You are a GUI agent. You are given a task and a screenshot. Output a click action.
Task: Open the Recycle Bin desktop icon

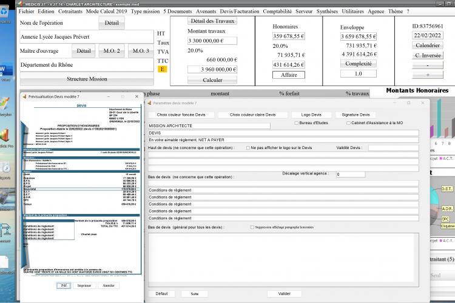(x=4, y=12)
